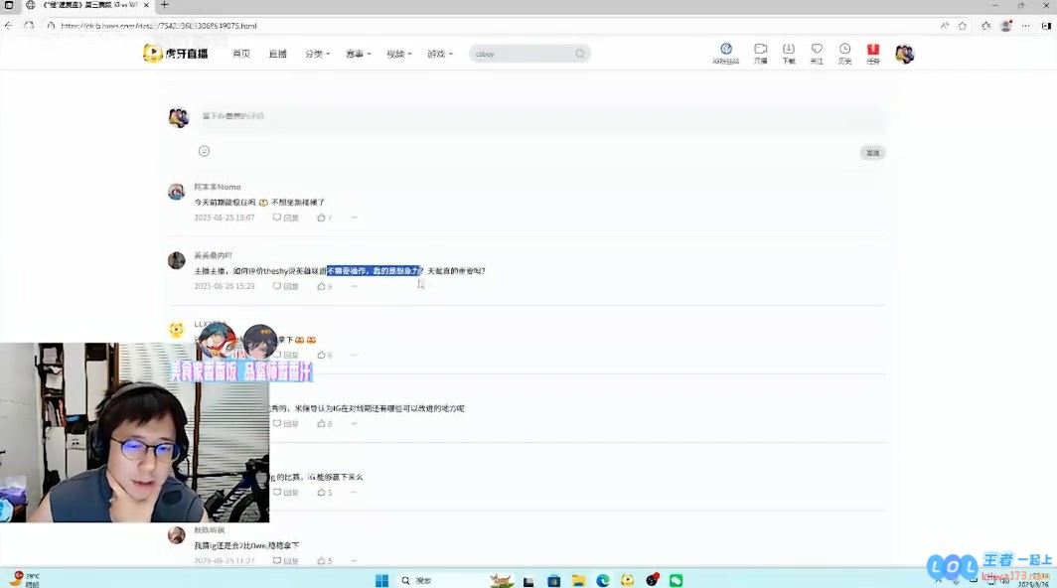Expand the 游戏 games dropdown
This screenshot has height=588, width=1057.
pos(440,54)
